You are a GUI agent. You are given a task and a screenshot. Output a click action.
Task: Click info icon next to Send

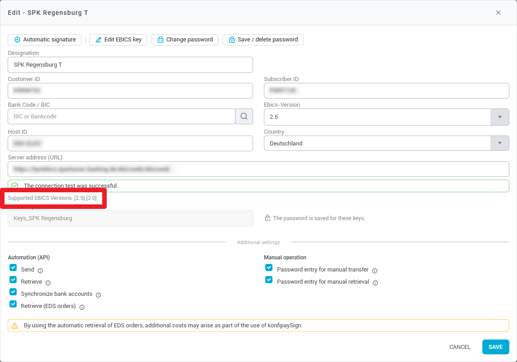click(40, 271)
